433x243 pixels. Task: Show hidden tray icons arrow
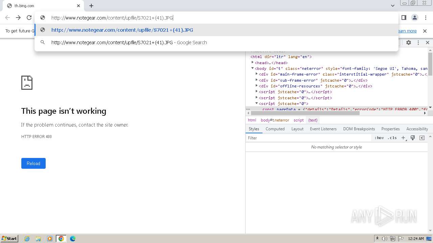click(377, 239)
